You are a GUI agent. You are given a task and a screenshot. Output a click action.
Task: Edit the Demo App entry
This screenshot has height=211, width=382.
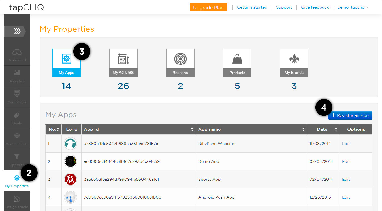346,161
